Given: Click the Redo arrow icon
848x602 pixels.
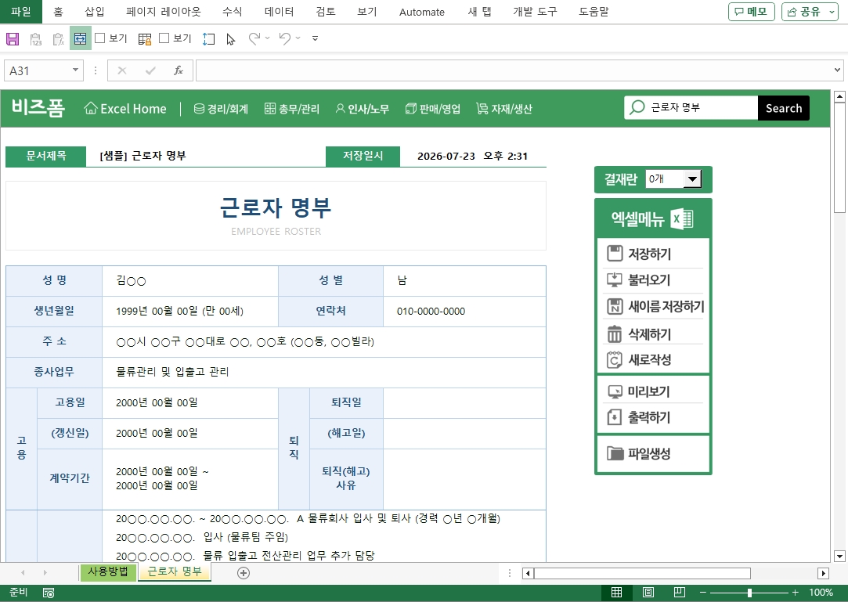Looking at the screenshot, I should [x=254, y=38].
